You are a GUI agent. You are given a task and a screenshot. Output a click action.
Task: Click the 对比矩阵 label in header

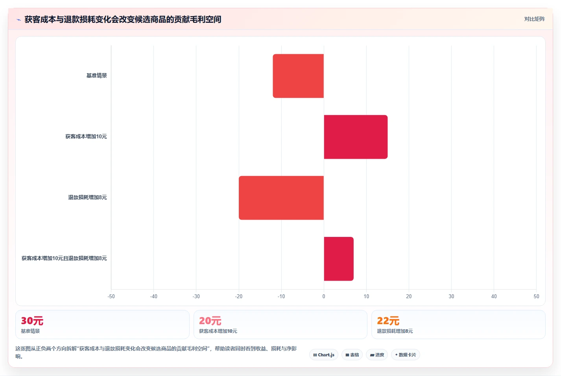pos(534,19)
